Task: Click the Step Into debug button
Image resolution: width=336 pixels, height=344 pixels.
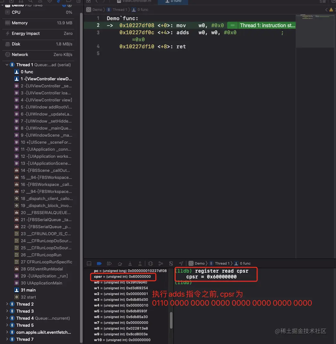Action: (130, 263)
